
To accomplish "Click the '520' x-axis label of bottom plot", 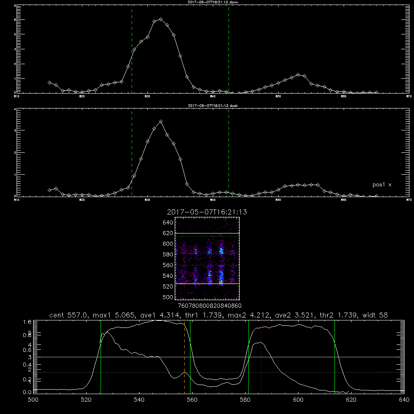I will [87, 400].
